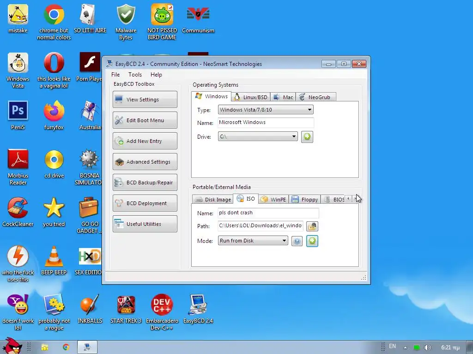Switch to the Linux/BSD tab
This screenshot has height=354, width=473.
coord(251,97)
